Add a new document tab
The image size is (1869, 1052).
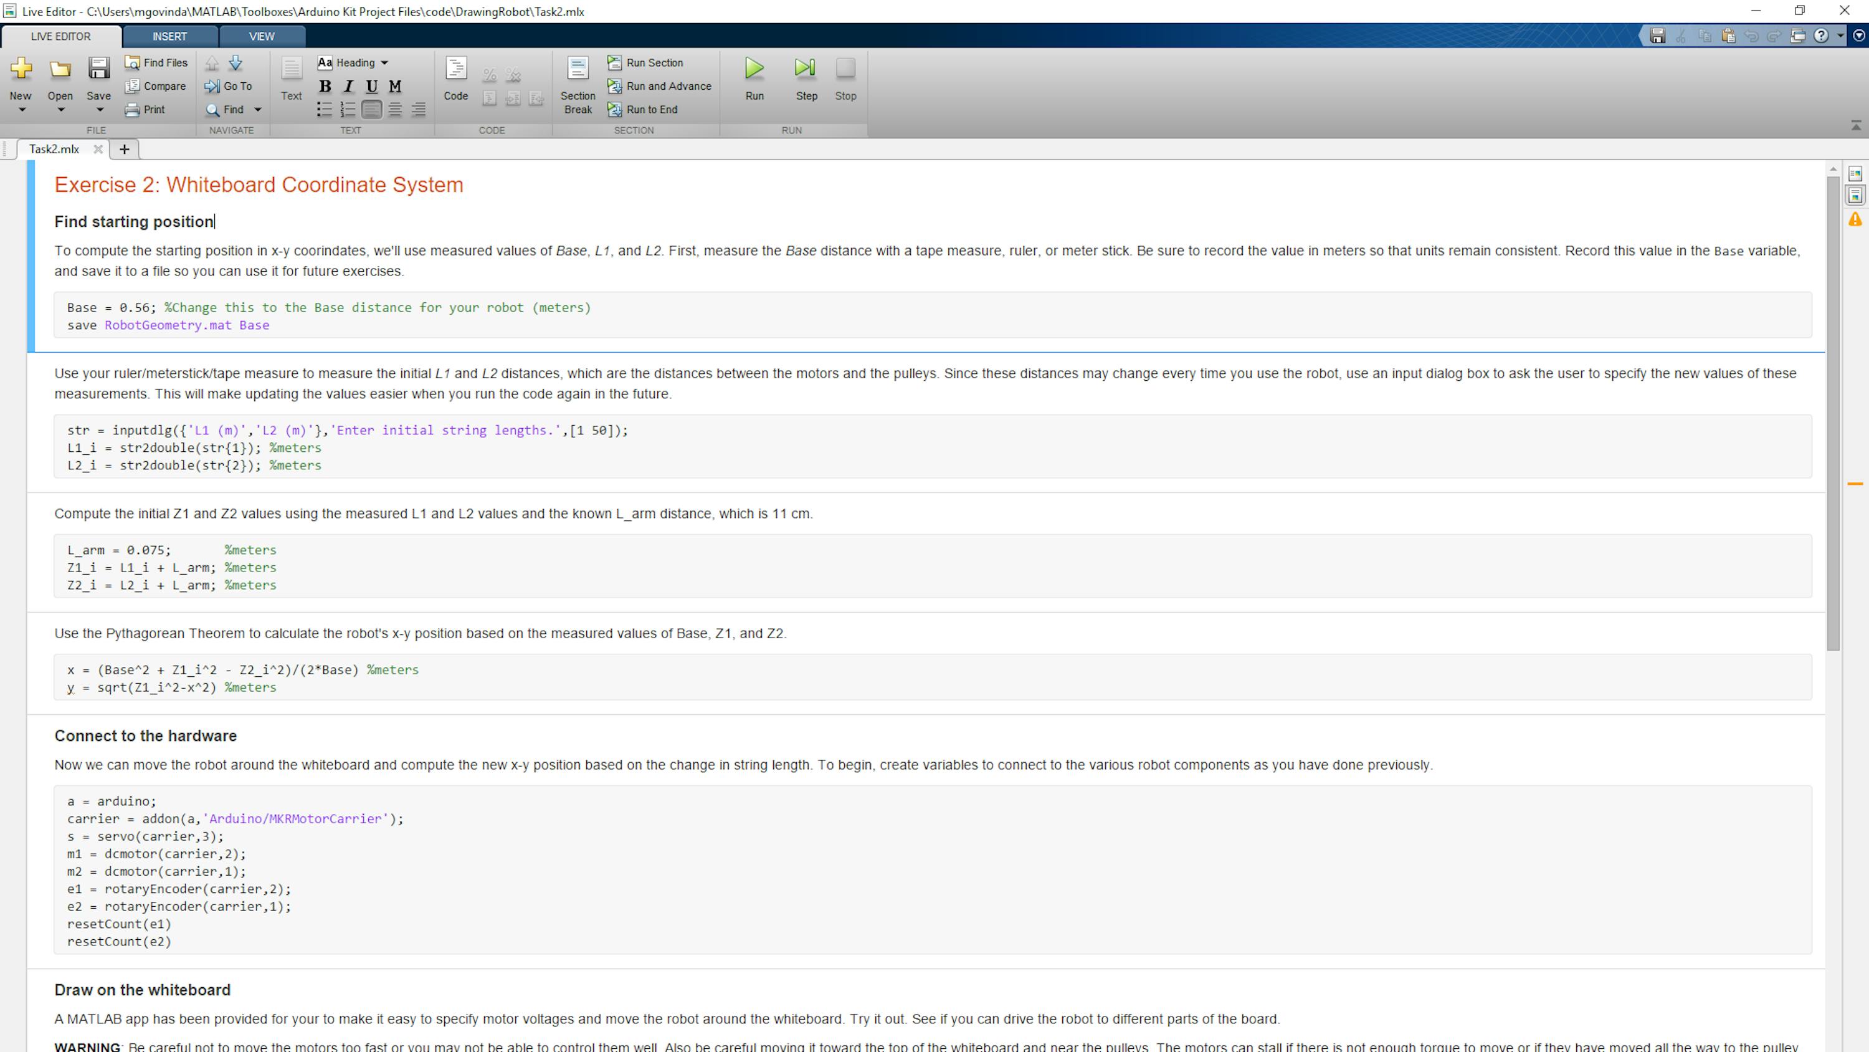[x=124, y=149]
